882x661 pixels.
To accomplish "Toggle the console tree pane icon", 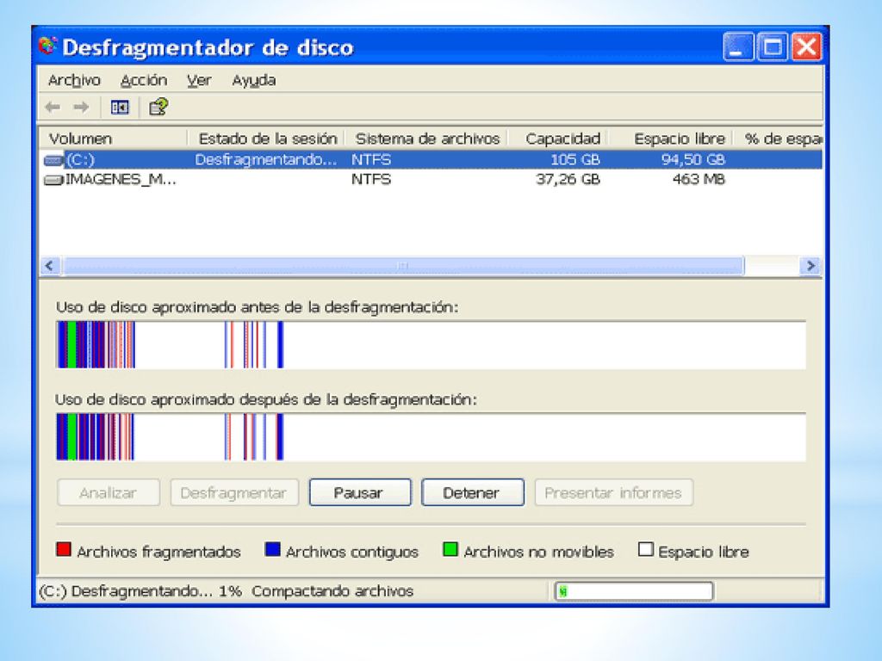I will pyautogui.click(x=119, y=107).
